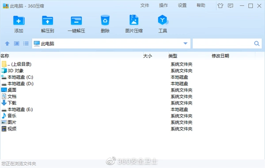
Task: Select '本地磁盘 (E:)' text
Action: pyautogui.click(x=20, y=109)
